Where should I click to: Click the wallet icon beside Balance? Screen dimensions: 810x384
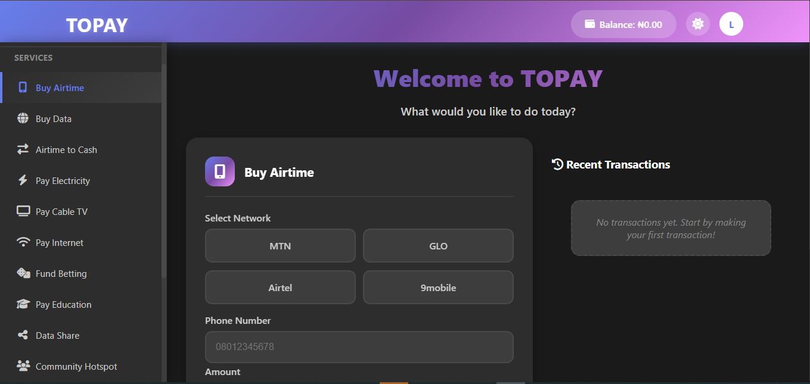(590, 24)
